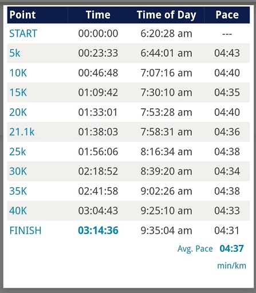Select the 21.1k half marathon point

pyautogui.click(x=22, y=132)
